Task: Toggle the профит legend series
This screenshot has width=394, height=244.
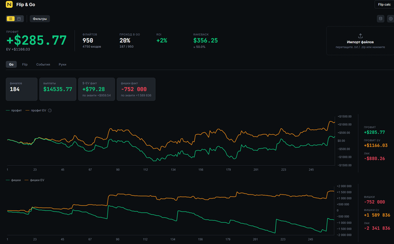Action: [14, 110]
